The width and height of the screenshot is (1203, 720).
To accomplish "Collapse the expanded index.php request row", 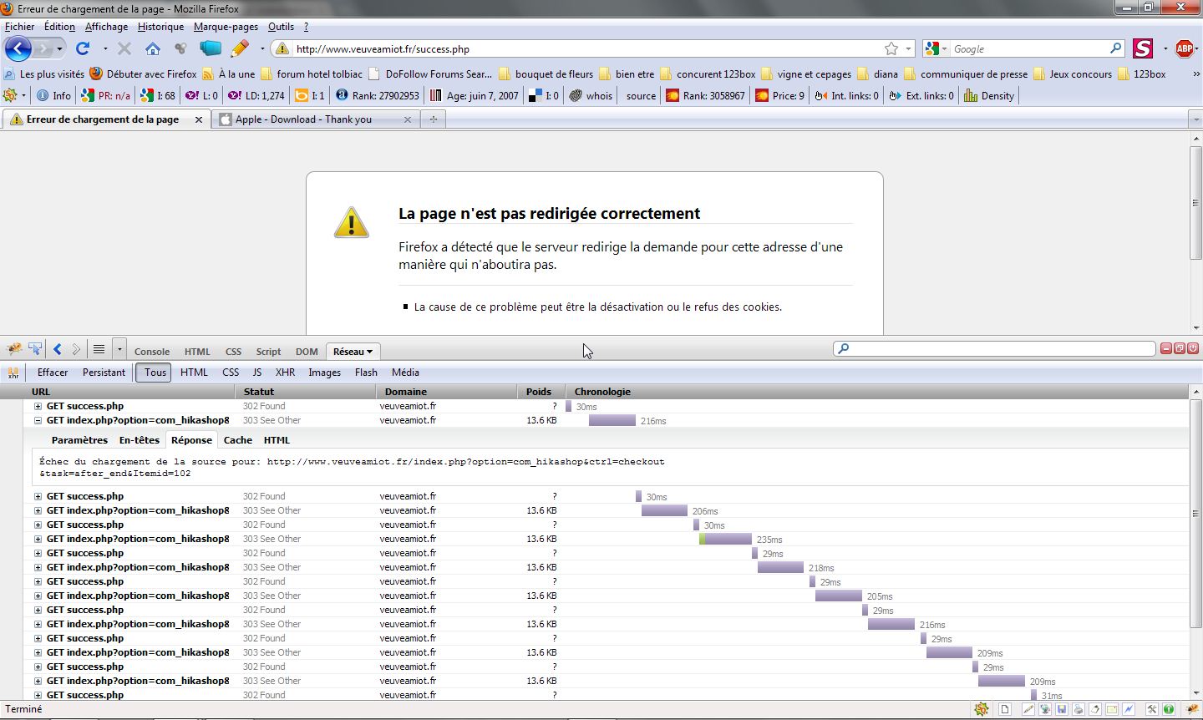I will (38, 421).
